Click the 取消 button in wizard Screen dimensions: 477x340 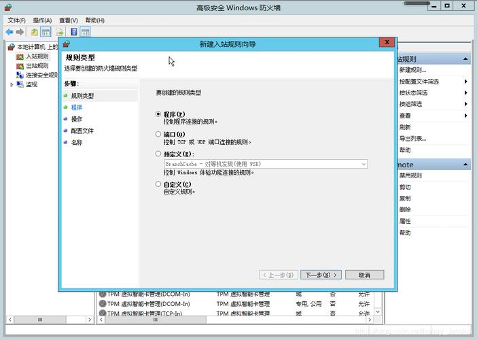coord(364,275)
